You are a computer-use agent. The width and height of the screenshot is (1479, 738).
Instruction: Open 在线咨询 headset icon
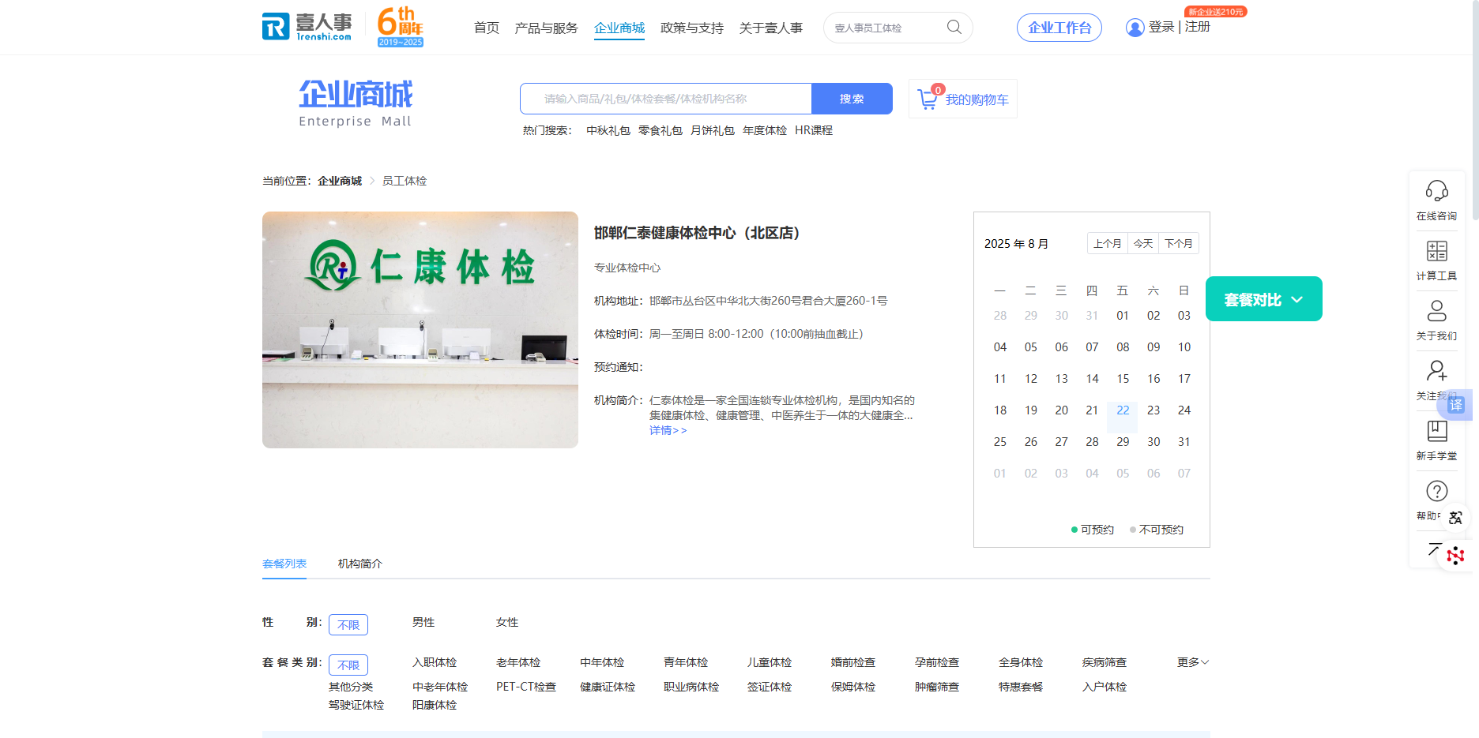coord(1436,191)
